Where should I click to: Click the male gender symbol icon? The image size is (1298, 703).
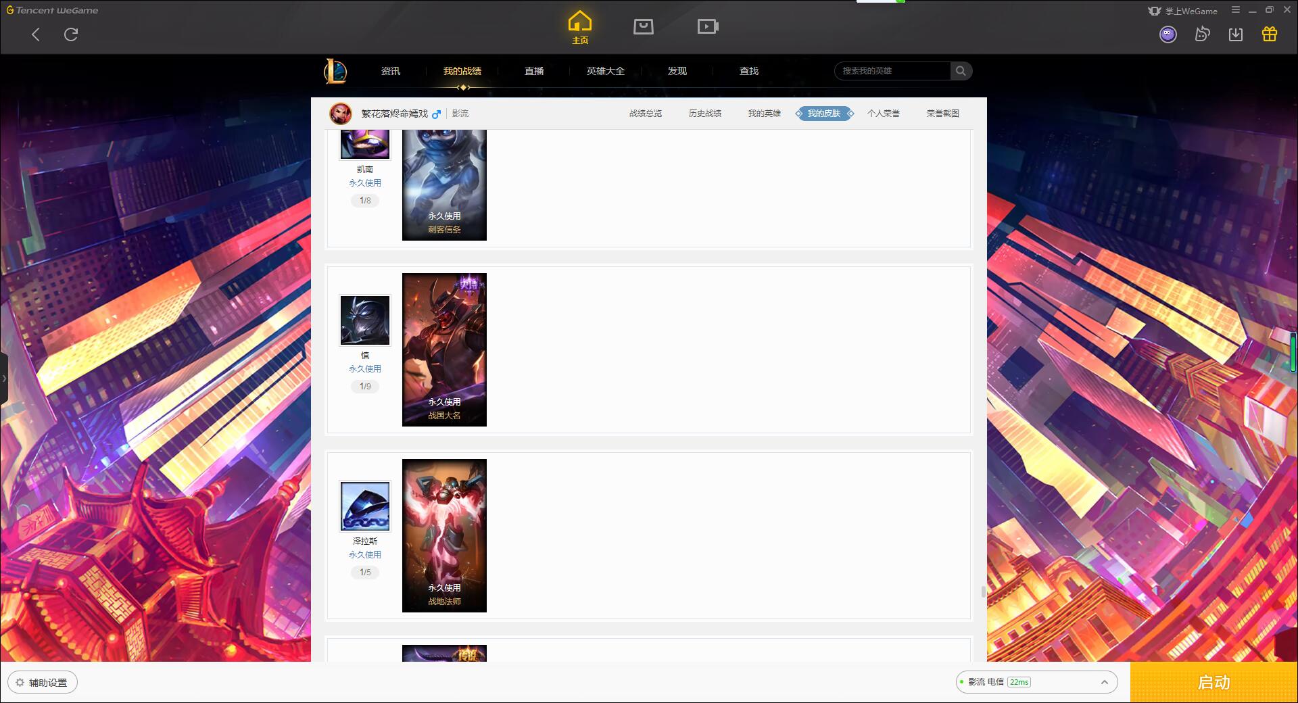(x=437, y=114)
